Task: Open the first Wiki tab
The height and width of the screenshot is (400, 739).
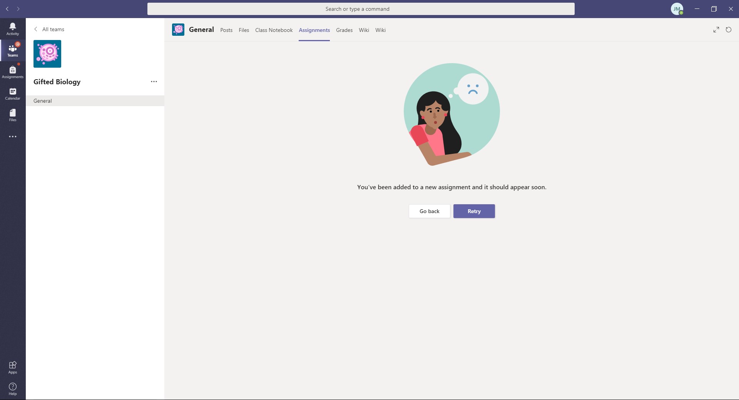Action: (x=364, y=30)
